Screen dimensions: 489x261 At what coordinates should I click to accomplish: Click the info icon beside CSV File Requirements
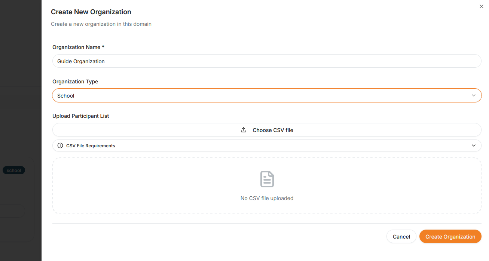tap(60, 145)
